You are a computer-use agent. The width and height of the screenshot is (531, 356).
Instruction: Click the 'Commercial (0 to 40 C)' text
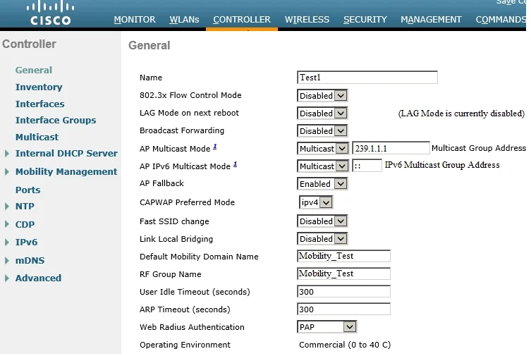(x=345, y=345)
